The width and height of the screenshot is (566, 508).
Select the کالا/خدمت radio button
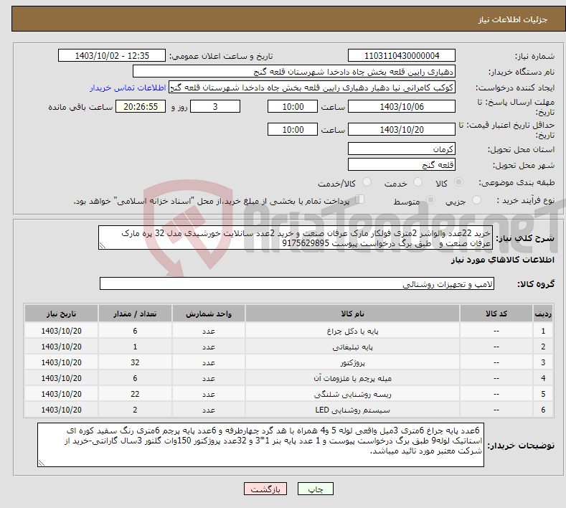point(367,182)
